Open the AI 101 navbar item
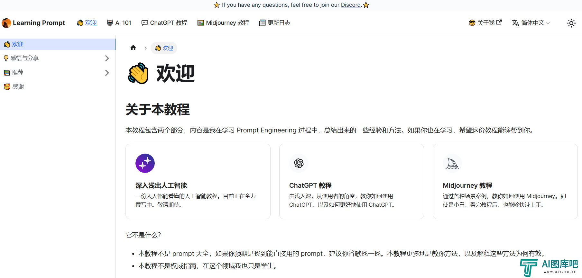Viewport: 582px width, 278px height. click(x=119, y=23)
